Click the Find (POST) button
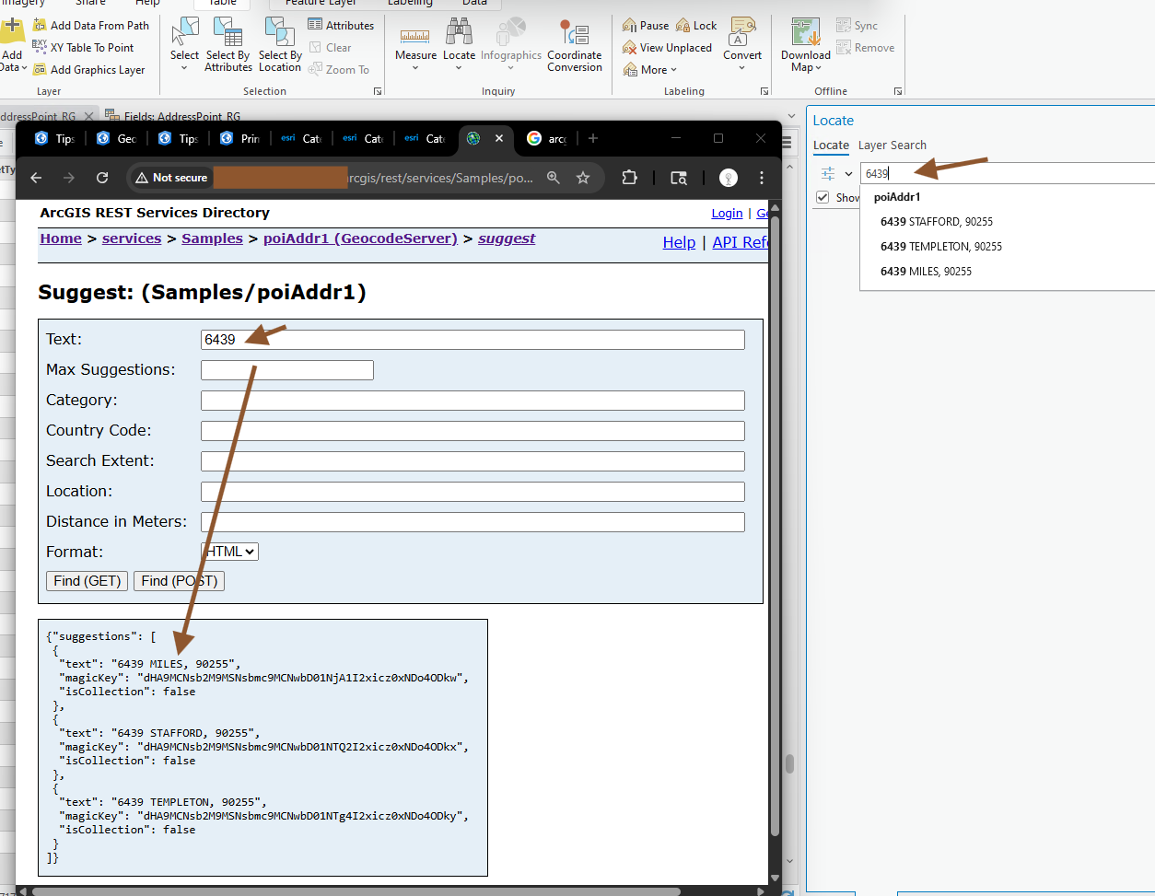 [179, 581]
